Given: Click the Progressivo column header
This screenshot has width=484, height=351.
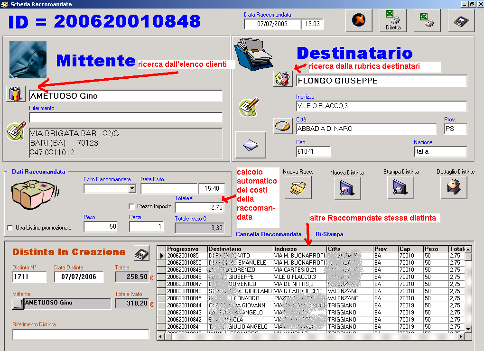Looking at the screenshot, I should [x=186, y=249].
